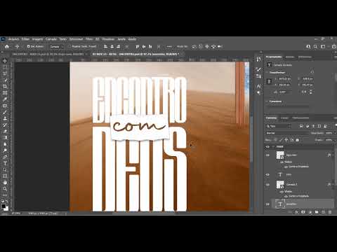Screen dimensions: 337x252
Task: Toggle link width and height in Transformar
Action: 269,81
